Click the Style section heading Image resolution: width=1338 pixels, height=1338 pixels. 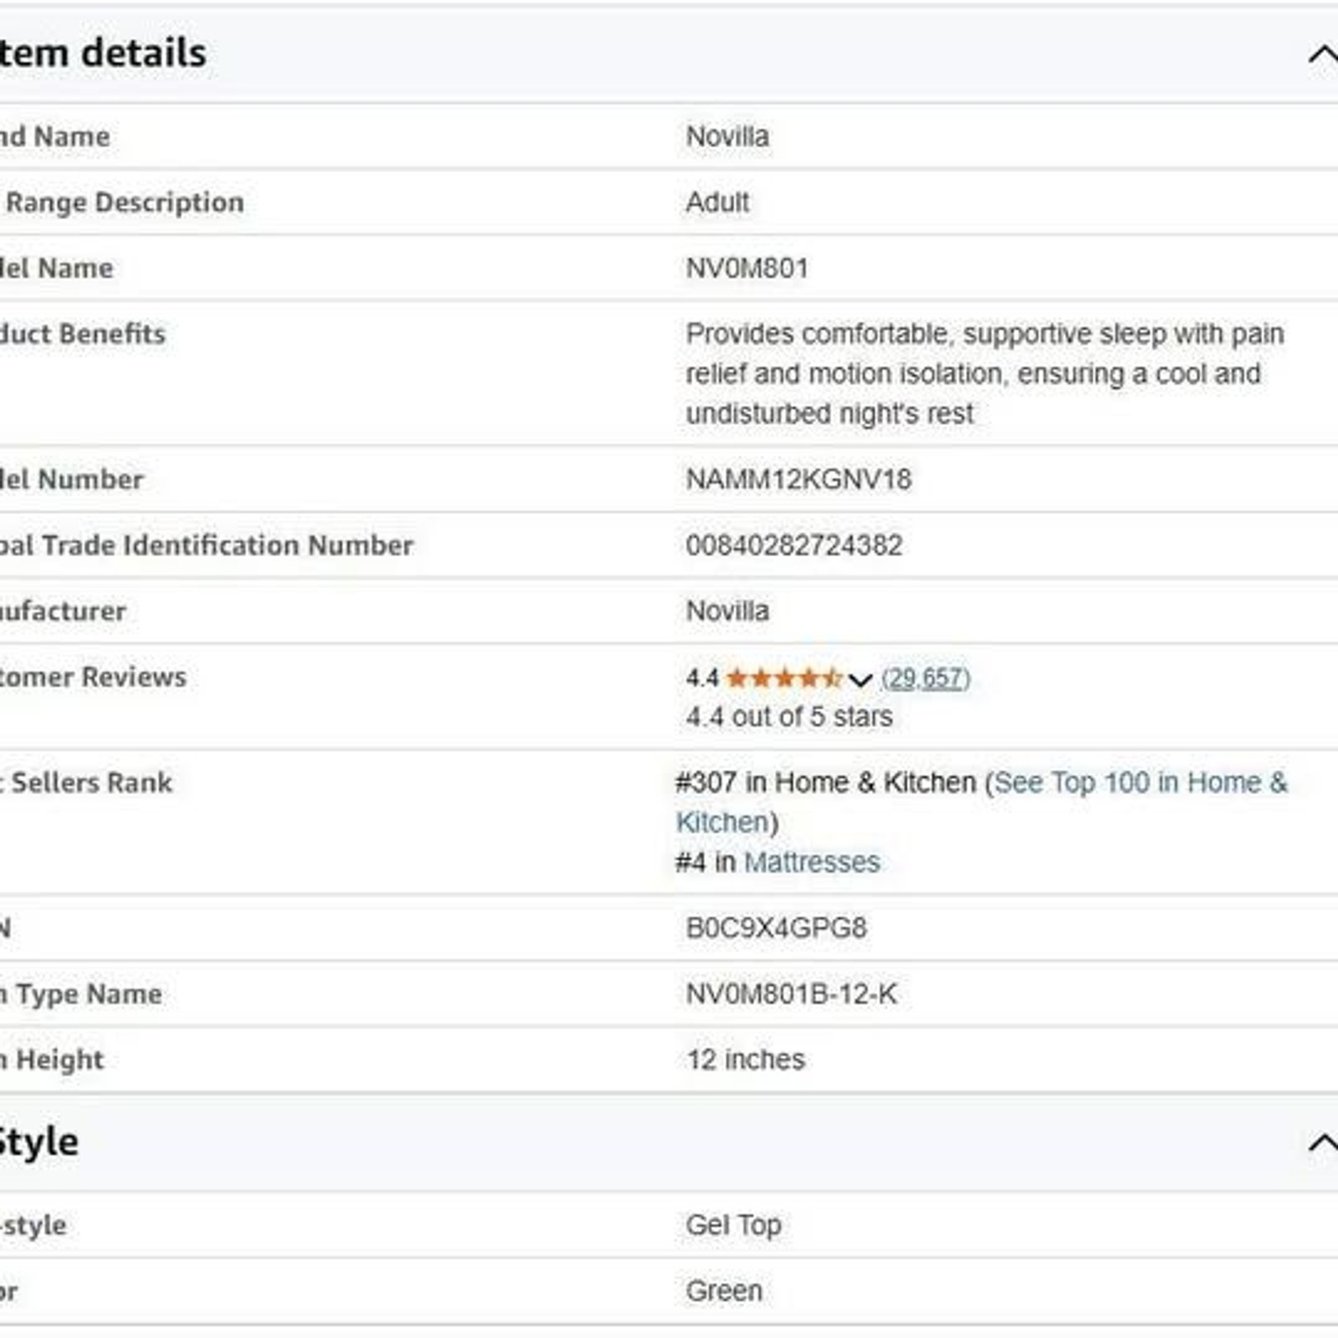[39, 1141]
